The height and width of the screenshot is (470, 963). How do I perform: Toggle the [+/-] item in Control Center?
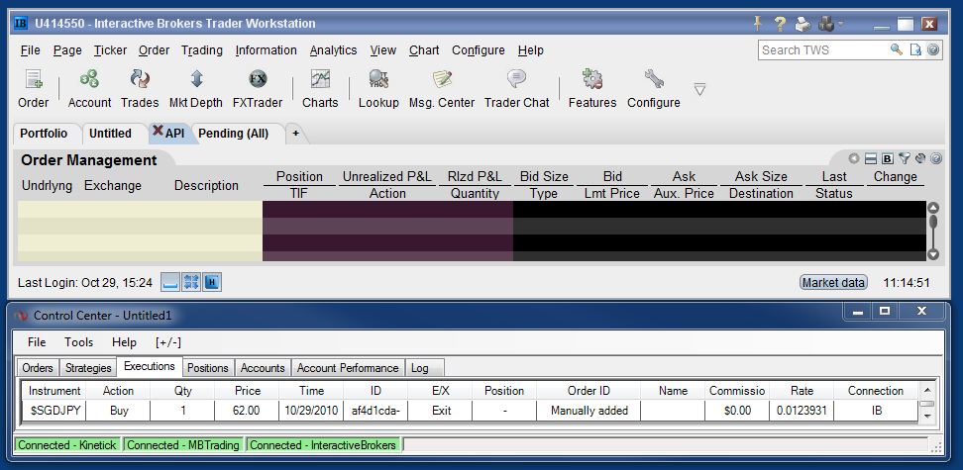[168, 342]
